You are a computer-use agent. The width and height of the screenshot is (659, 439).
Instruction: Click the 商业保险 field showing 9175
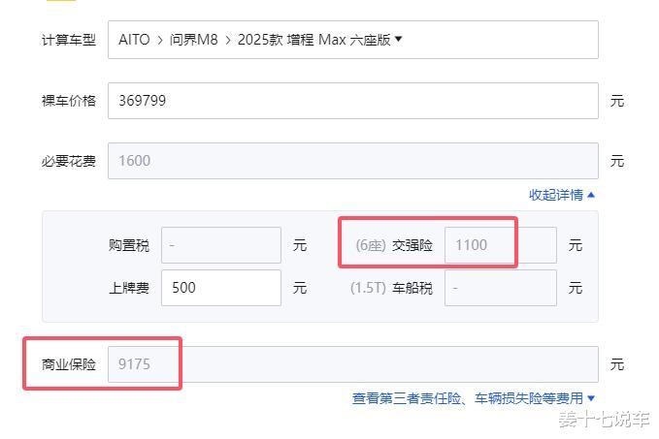353,364
